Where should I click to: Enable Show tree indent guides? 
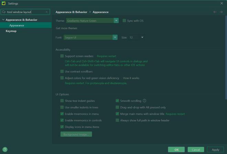tap(62, 101)
